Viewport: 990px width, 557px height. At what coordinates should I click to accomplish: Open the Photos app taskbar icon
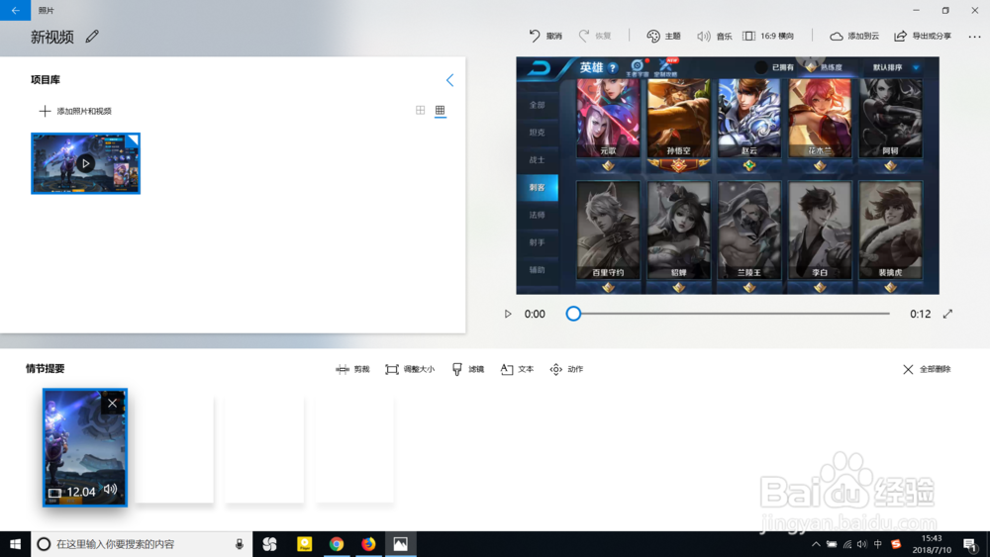(400, 544)
